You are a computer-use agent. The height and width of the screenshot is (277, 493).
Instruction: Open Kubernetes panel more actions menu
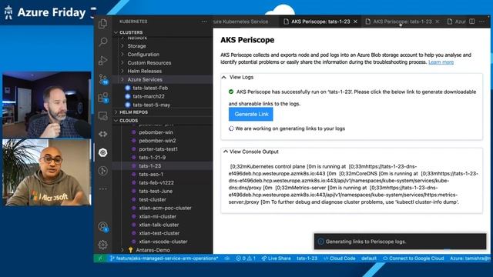point(204,22)
